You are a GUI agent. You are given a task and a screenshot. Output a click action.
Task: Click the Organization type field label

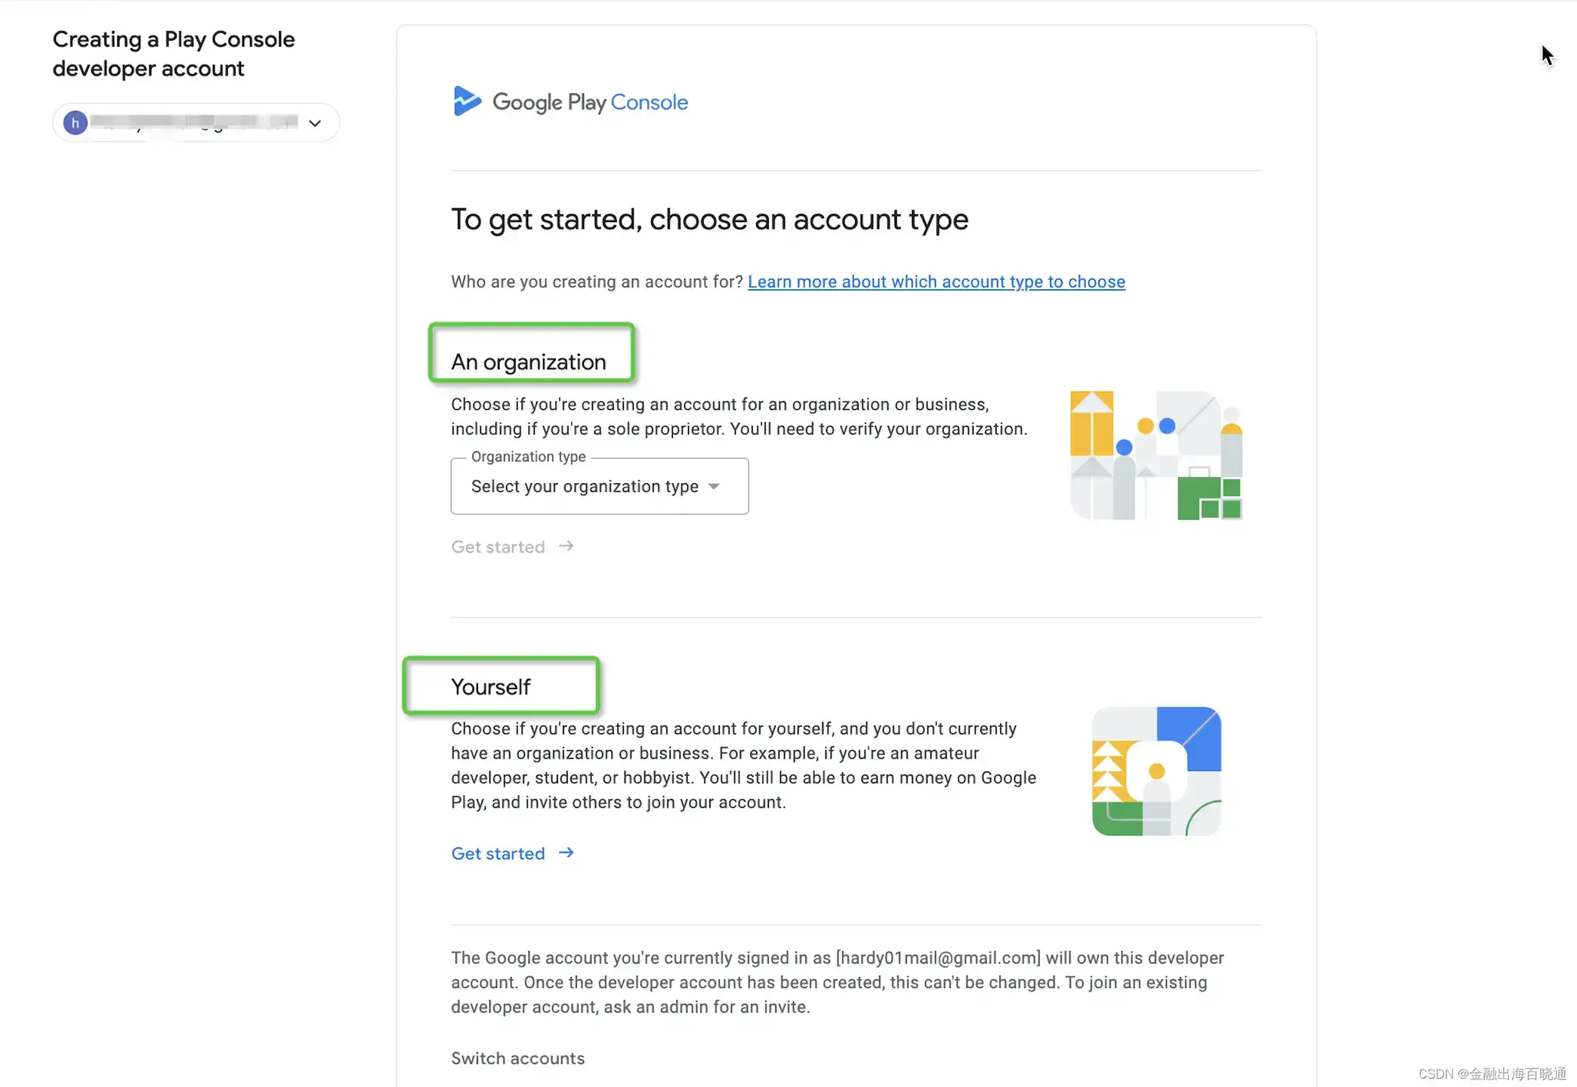coord(528,457)
